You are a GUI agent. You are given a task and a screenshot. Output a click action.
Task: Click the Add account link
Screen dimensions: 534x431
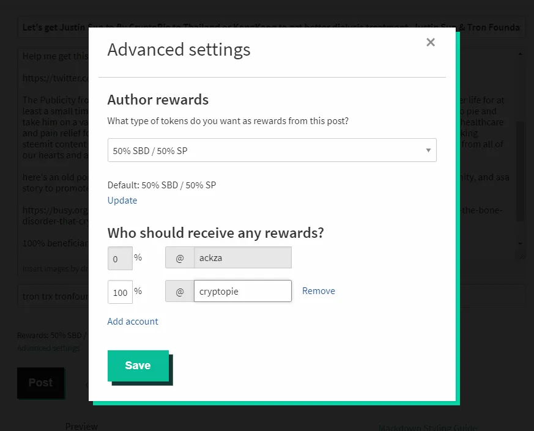[x=133, y=322]
